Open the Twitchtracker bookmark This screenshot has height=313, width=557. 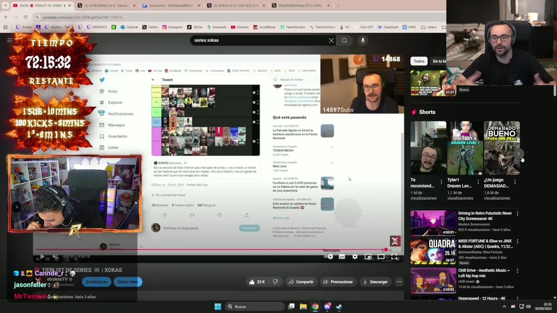292,27
